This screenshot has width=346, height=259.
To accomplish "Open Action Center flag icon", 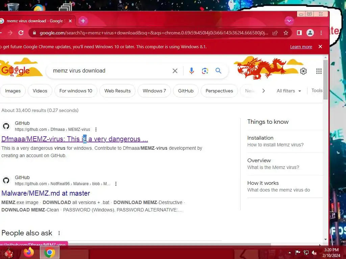I will click(x=298, y=252).
